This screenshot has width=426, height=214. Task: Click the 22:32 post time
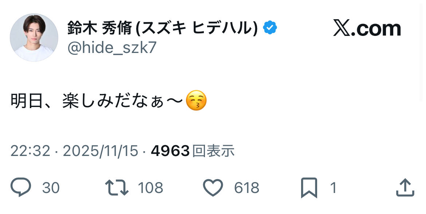[x=30, y=151]
